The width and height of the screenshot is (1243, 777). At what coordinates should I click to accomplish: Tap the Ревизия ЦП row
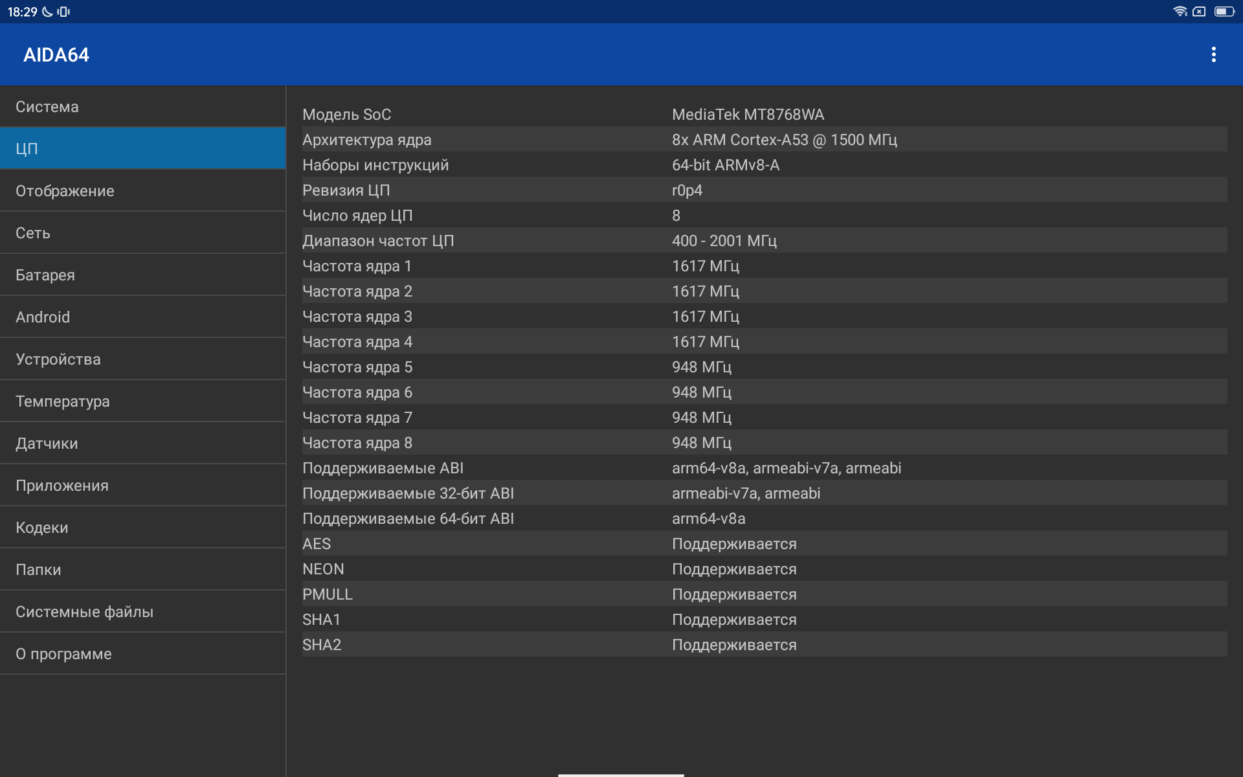coord(765,190)
